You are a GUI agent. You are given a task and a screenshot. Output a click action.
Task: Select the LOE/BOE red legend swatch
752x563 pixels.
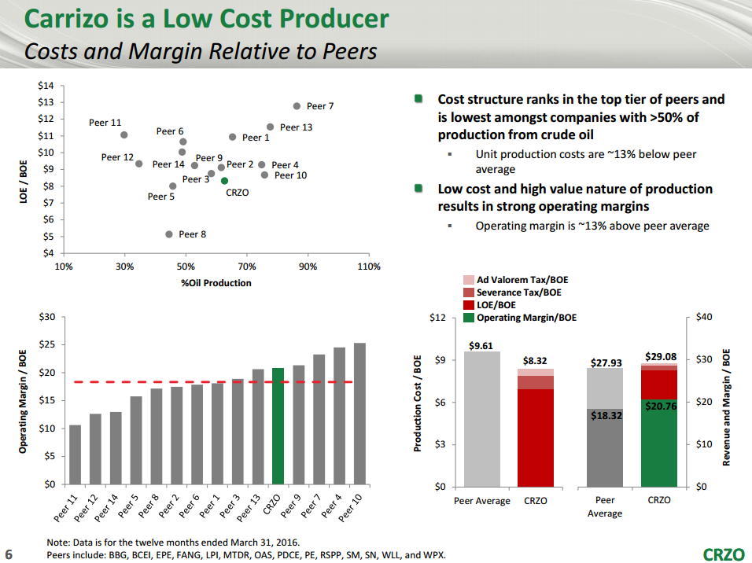[469, 305]
